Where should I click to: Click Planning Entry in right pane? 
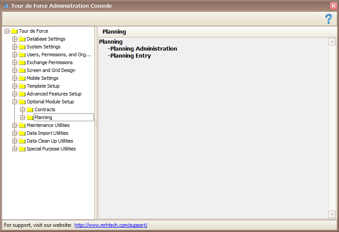click(x=130, y=56)
